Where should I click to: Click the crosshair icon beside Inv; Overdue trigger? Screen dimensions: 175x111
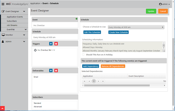(x=35, y=50)
